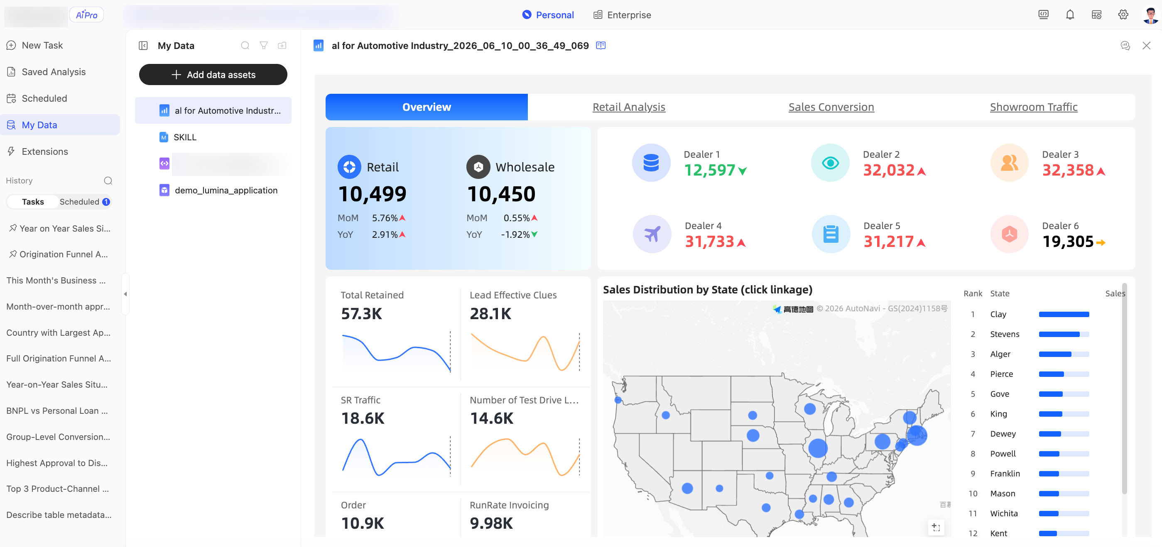Open Saved Analysis
The image size is (1162, 547).
coord(60,72)
